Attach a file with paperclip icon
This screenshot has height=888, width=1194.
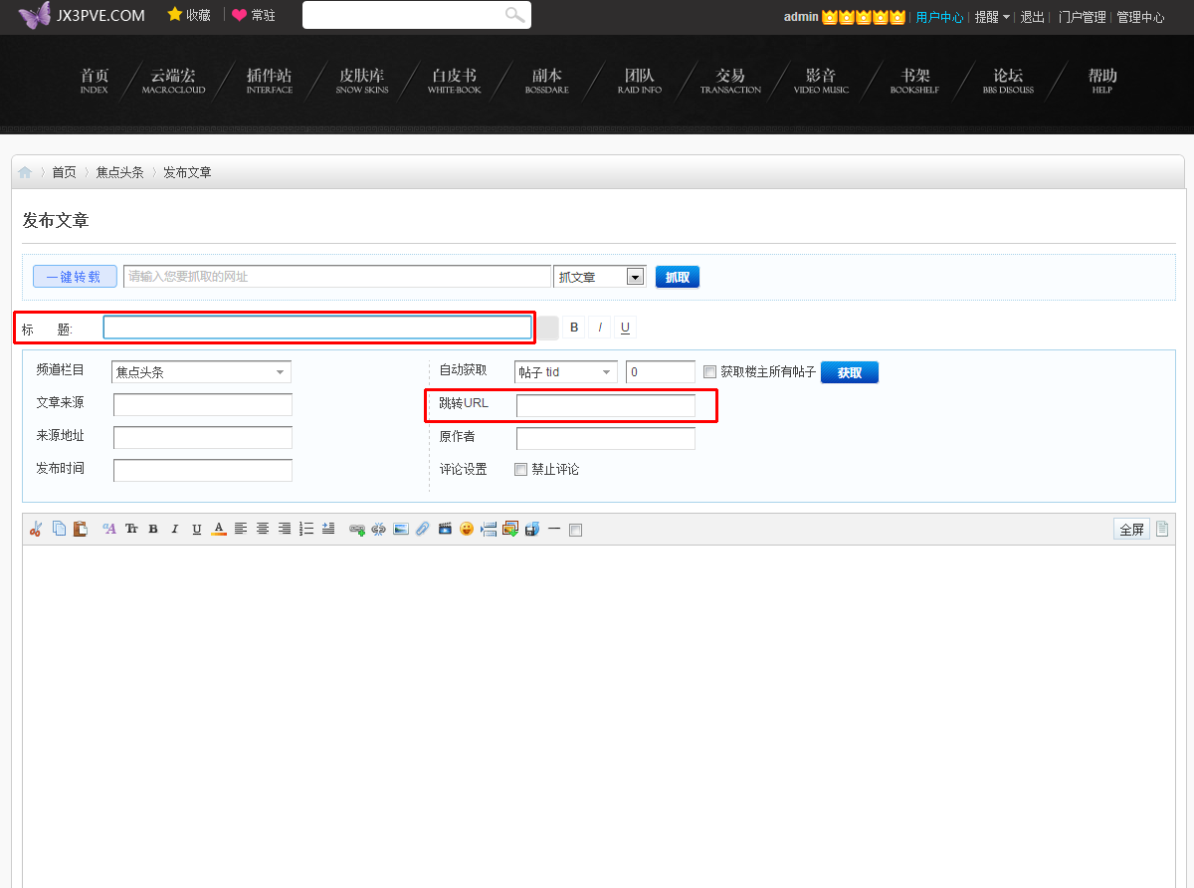pos(423,529)
